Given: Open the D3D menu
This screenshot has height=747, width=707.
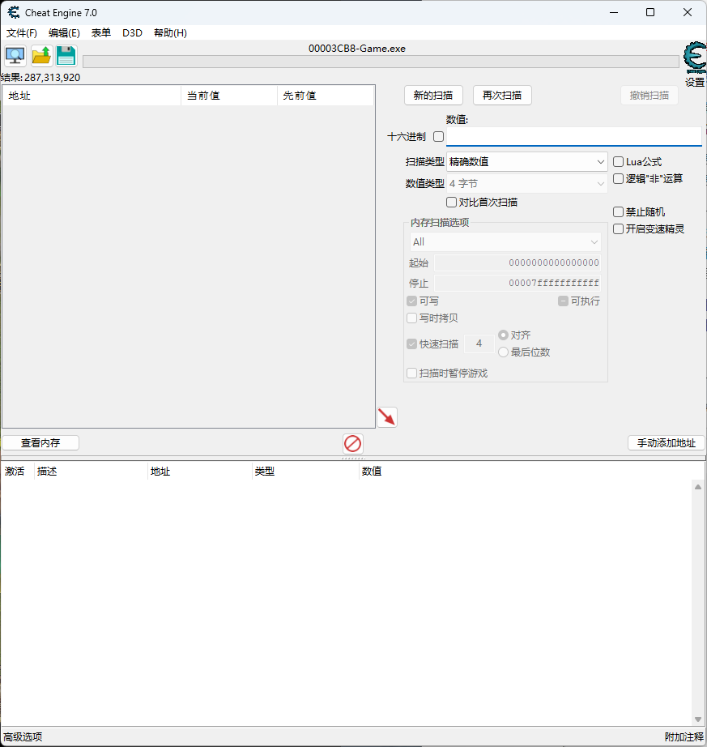Looking at the screenshot, I should tap(132, 33).
